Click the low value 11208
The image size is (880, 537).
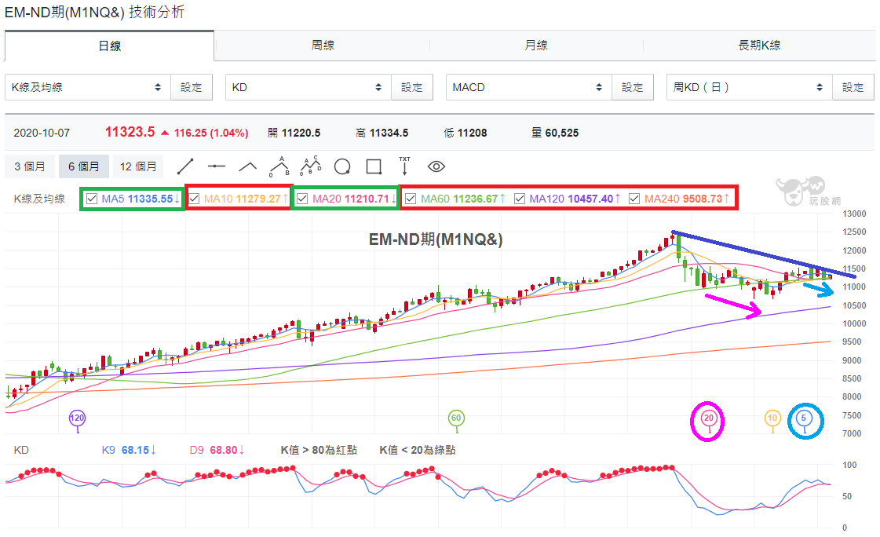pyautogui.click(x=472, y=133)
